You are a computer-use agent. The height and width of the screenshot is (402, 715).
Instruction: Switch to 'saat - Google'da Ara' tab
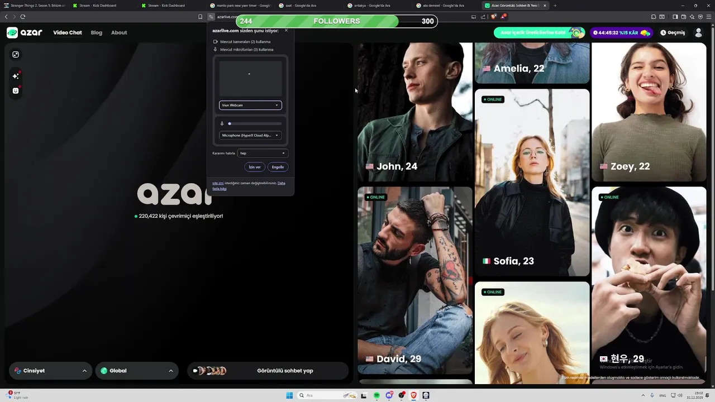click(310, 6)
